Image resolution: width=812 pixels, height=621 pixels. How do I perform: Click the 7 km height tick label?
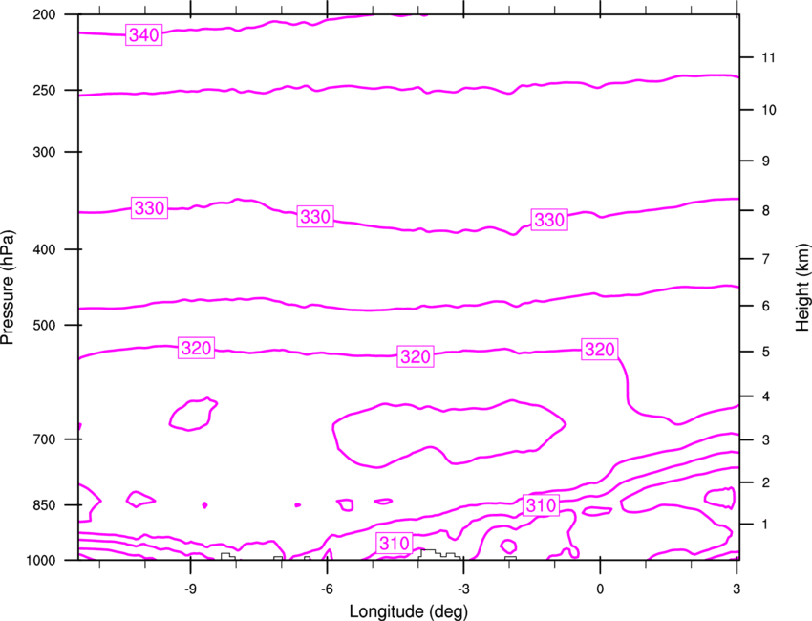tap(765, 259)
